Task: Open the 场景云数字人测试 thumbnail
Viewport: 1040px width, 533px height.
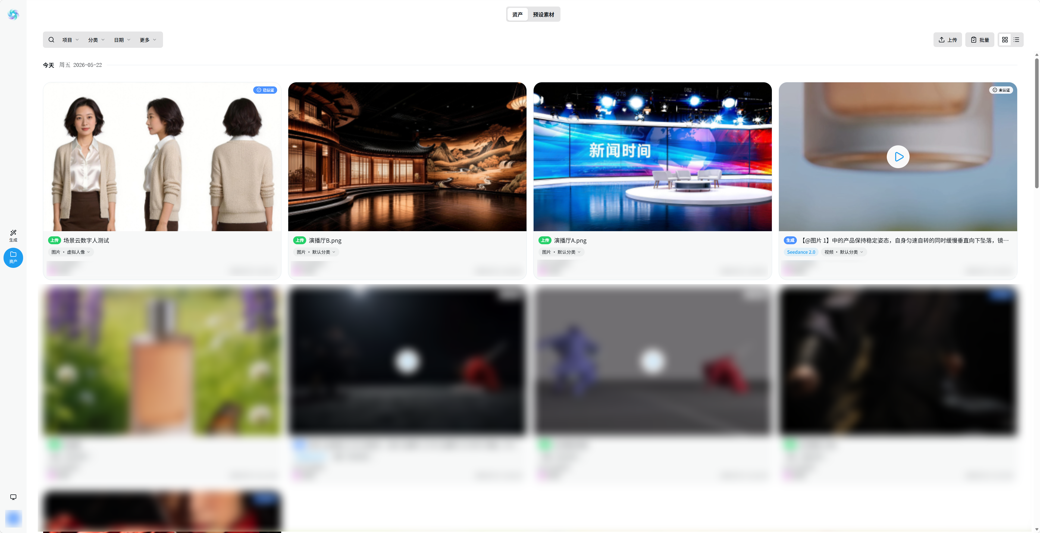Action: [162, 157]
